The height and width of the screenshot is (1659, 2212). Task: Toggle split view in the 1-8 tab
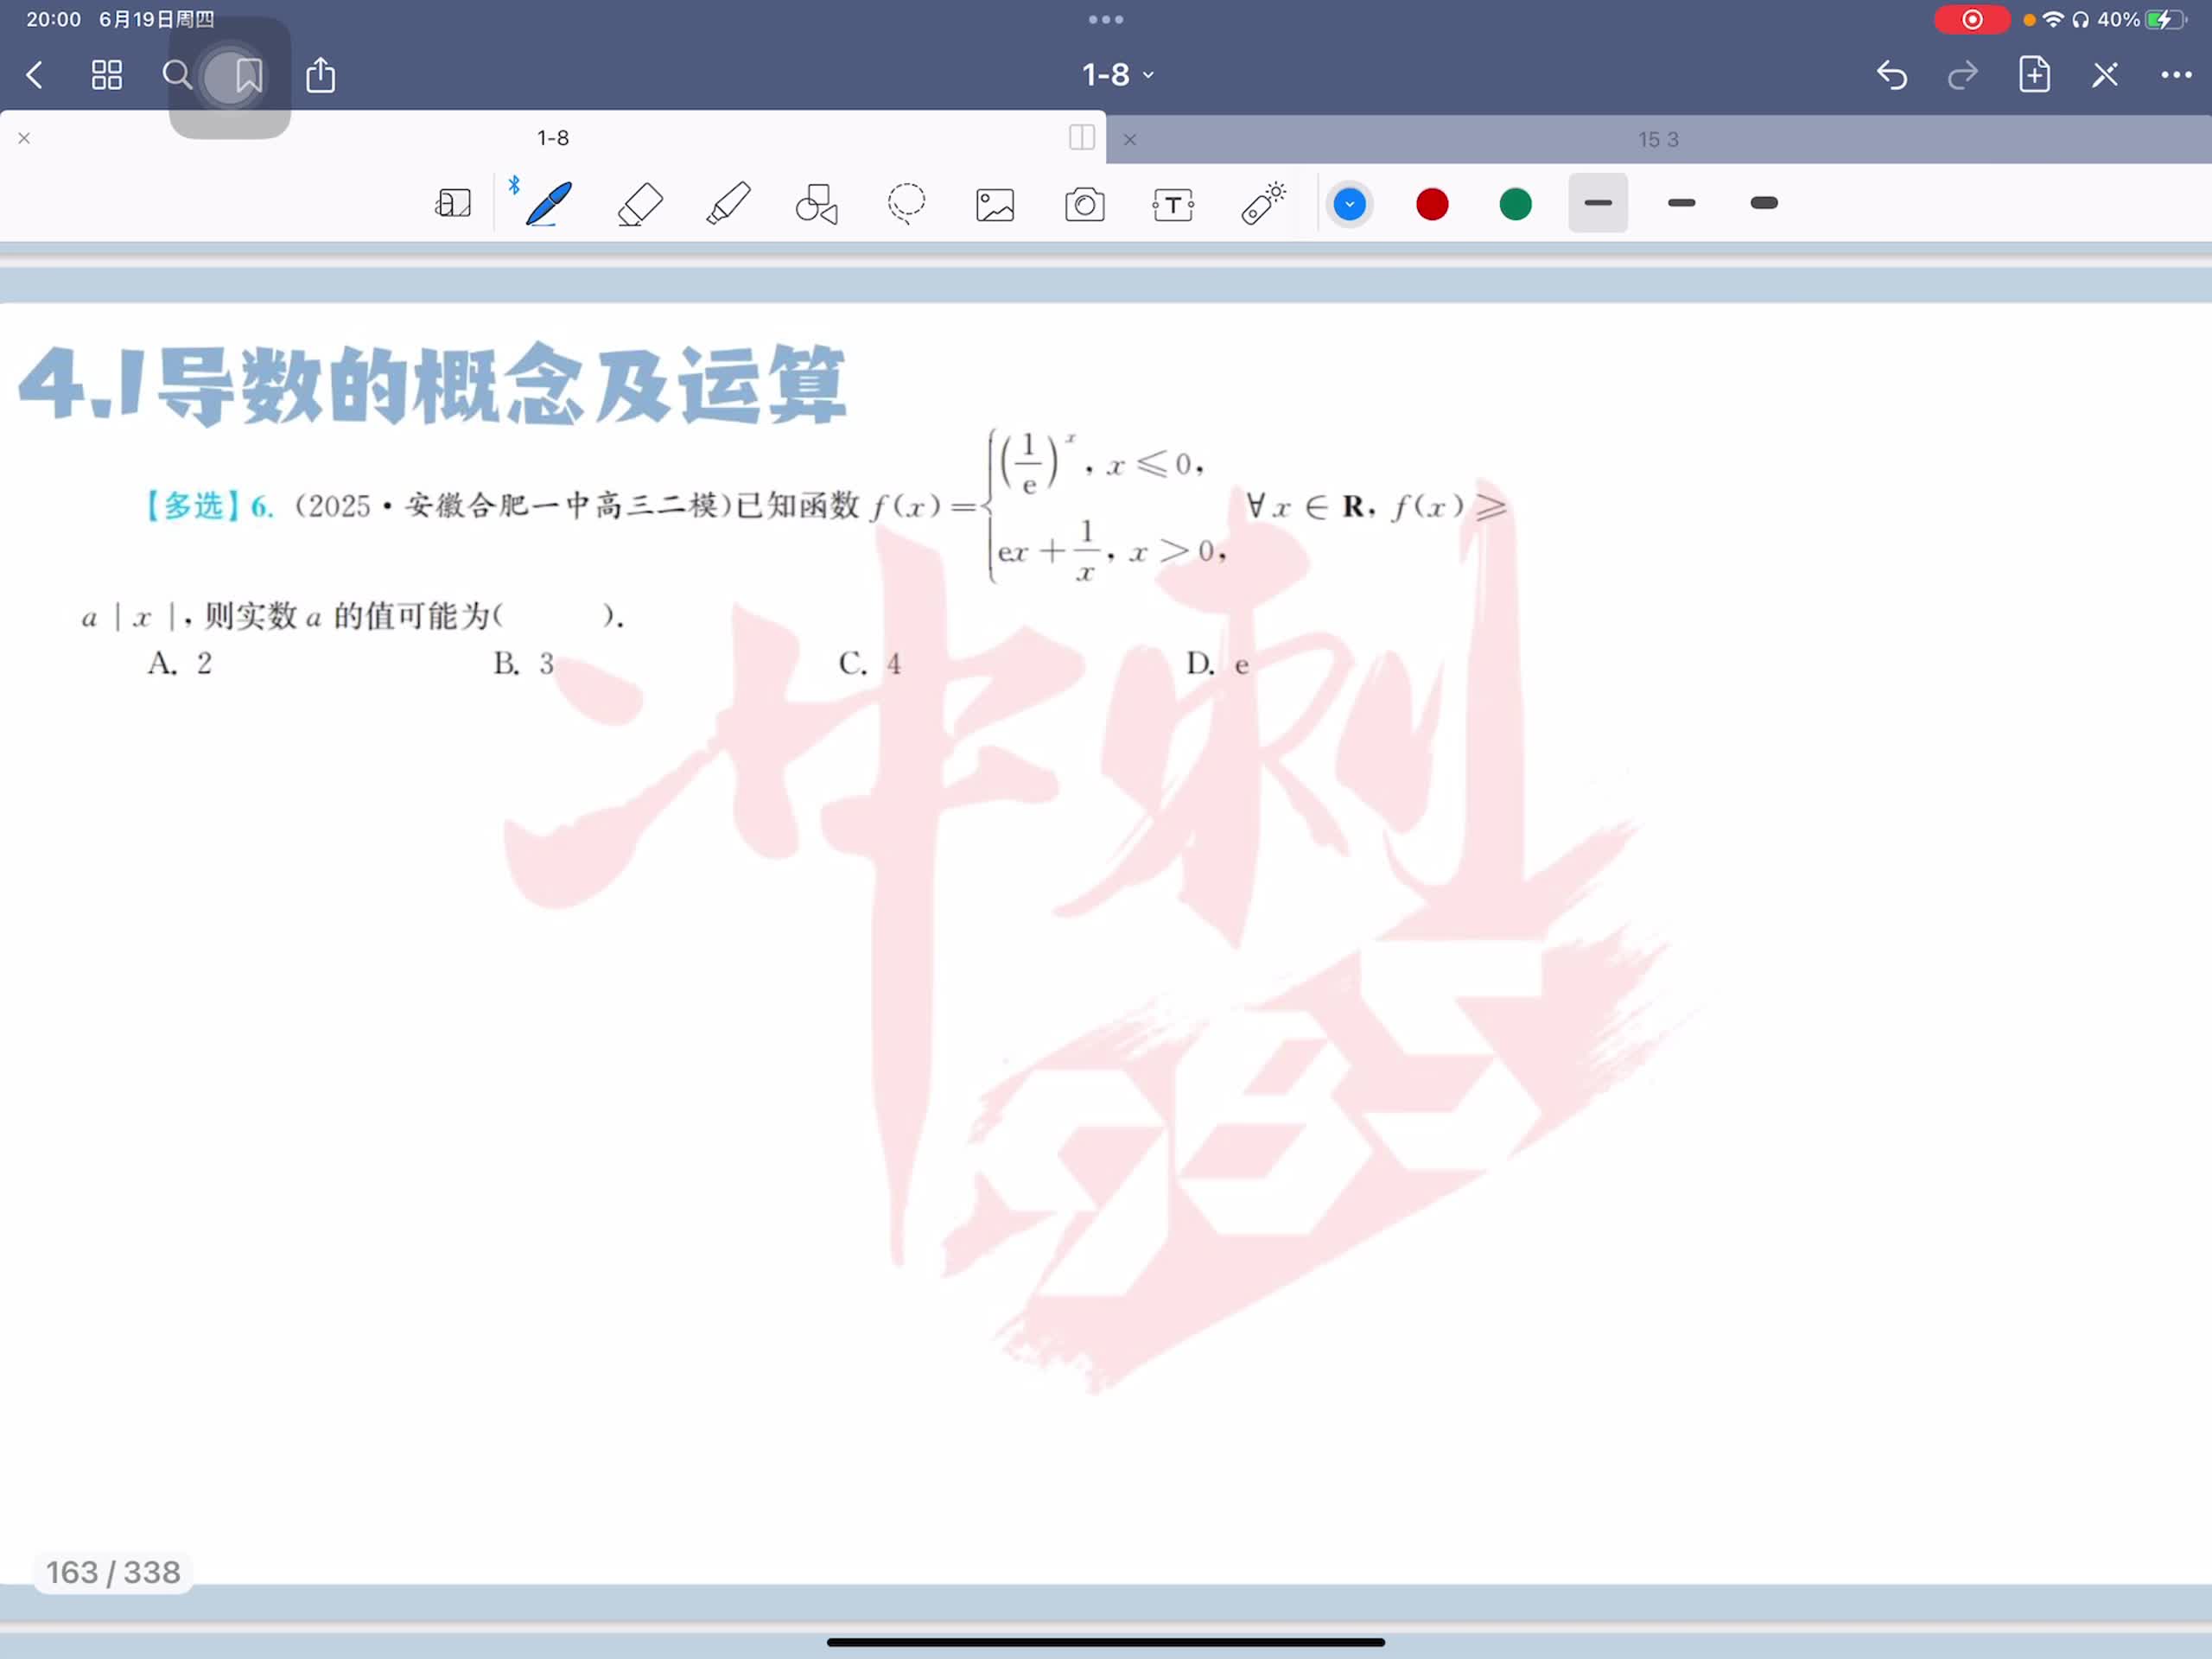click(1081, 137)
